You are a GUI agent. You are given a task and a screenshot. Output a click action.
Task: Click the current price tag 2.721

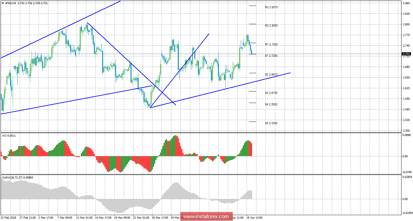(x=406, y=54)
